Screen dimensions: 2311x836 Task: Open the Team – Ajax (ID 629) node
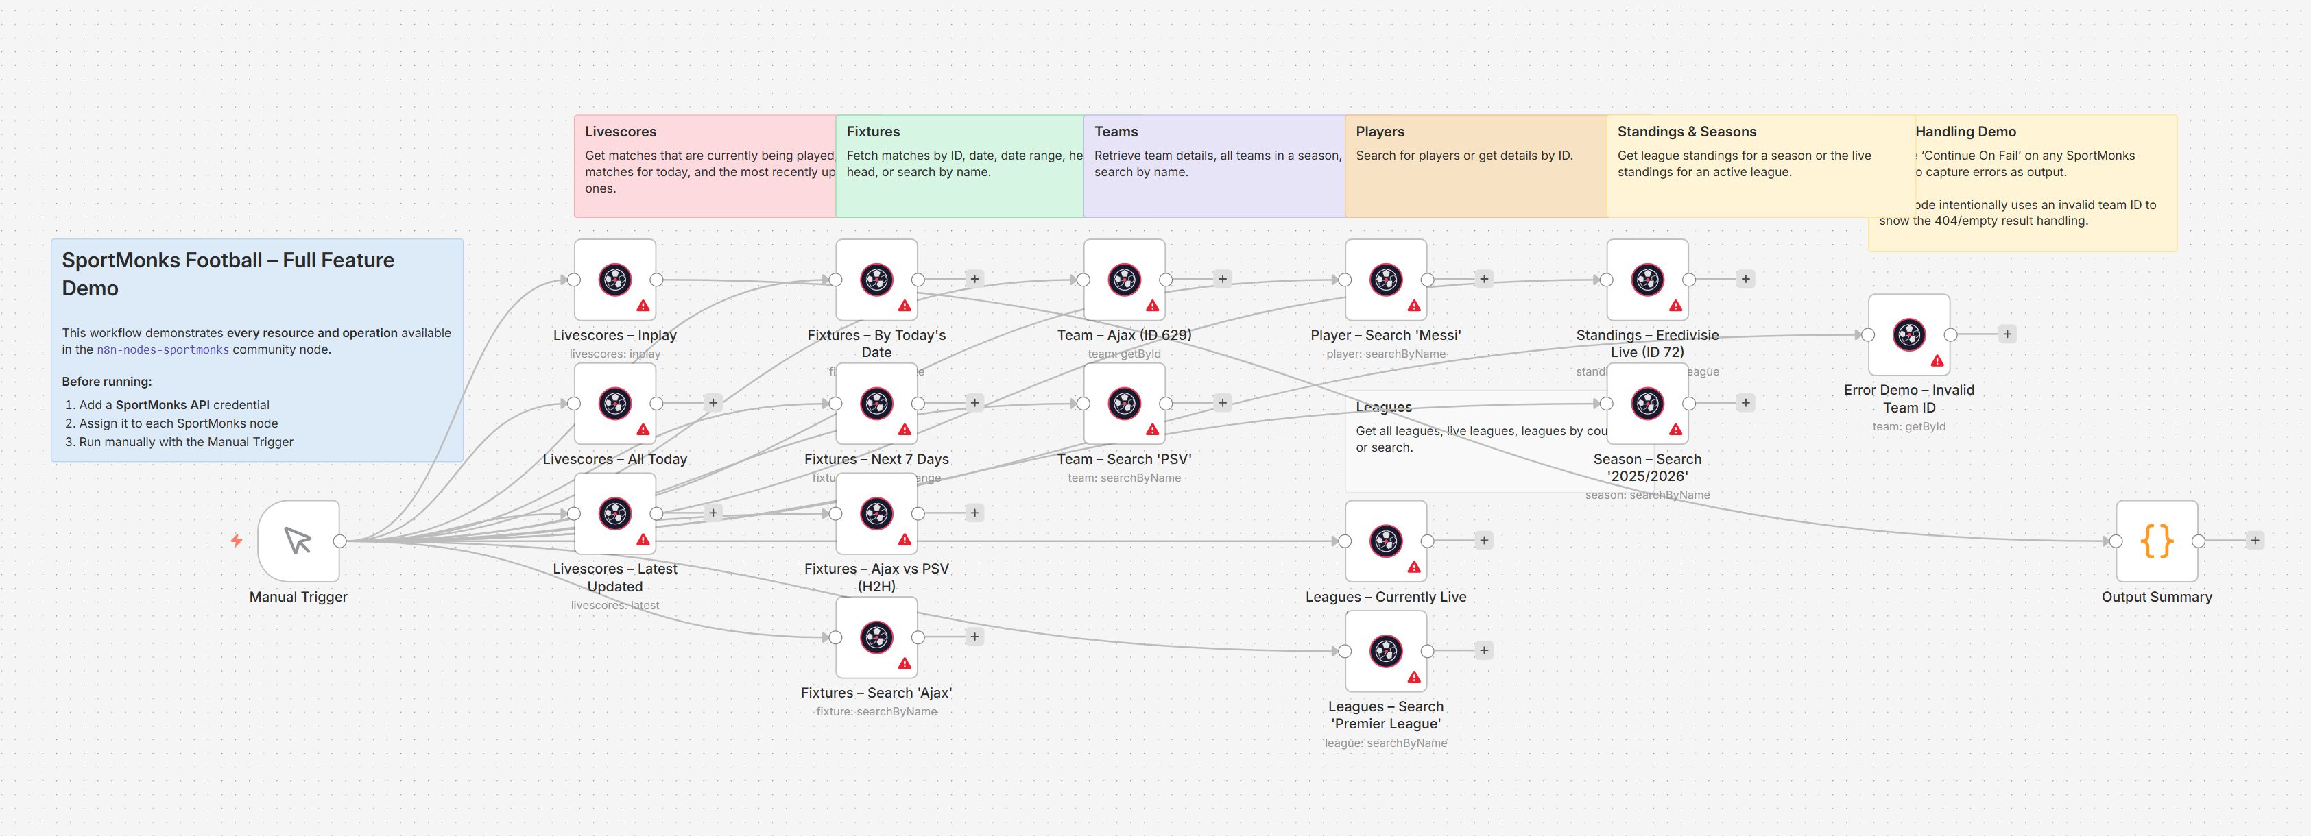(x=1124, y=280)
